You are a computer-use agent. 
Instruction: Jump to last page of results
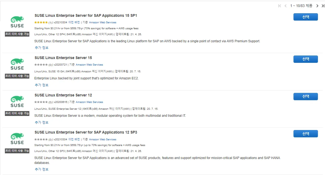[323, 6]
